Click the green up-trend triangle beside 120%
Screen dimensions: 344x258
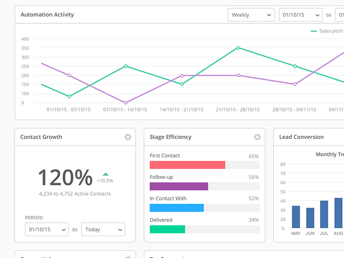105,174
